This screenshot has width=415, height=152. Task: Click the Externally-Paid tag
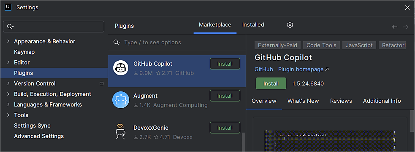(277, 45)
